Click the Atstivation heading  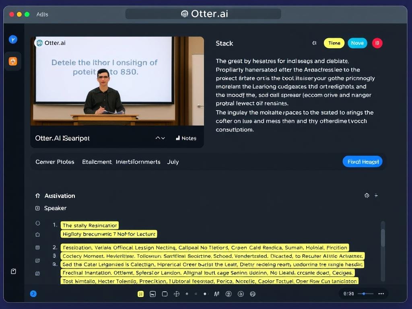(60, 196)
